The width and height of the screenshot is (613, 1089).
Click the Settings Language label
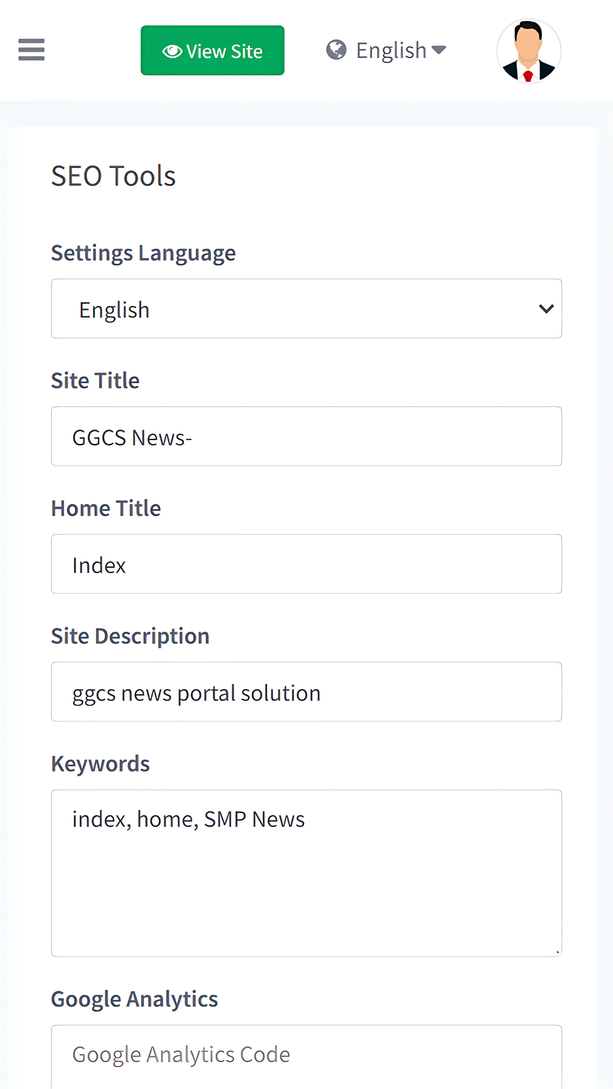(143, 253)
